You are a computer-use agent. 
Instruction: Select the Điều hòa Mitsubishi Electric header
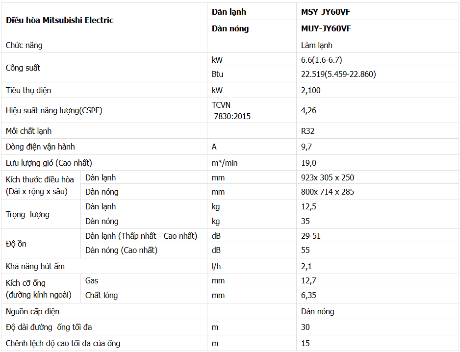pyautogui.click(x=60, y=20)
